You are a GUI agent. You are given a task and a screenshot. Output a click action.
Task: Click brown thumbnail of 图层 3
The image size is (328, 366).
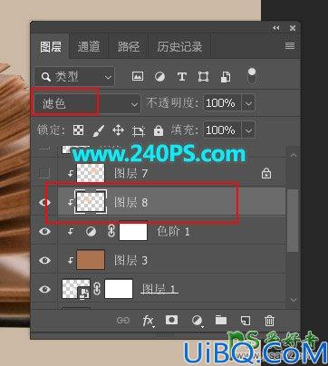tap(91, 260)
